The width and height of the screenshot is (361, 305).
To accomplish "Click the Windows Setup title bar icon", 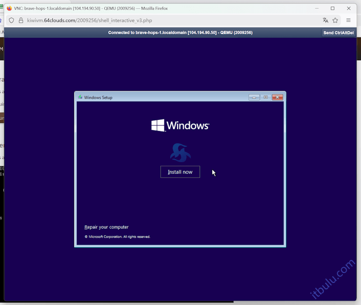I will pos(80,97).
